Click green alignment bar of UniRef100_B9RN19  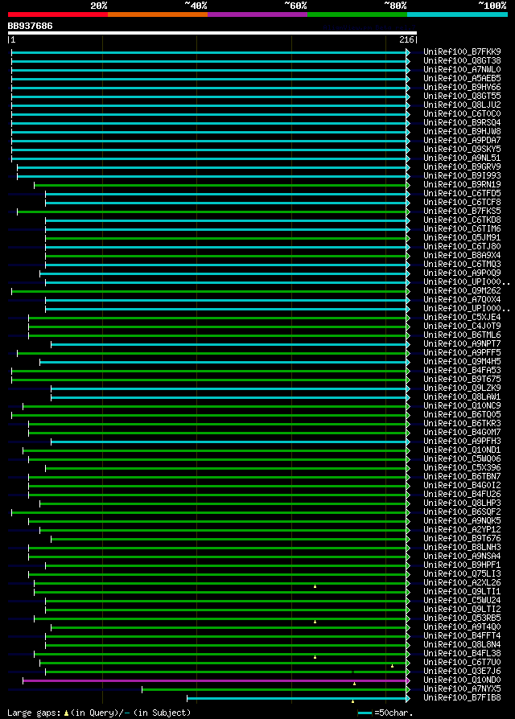220,185
